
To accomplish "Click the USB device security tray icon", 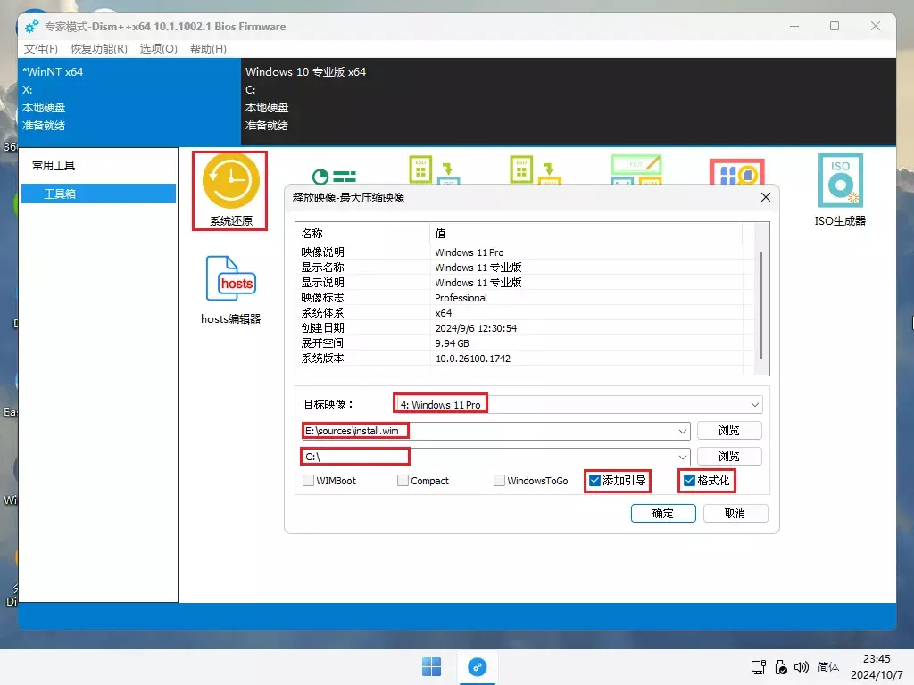I will tap(781, 667).
